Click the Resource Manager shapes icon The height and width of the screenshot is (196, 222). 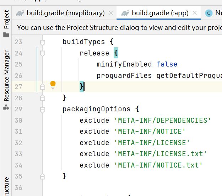coord(6,107)
